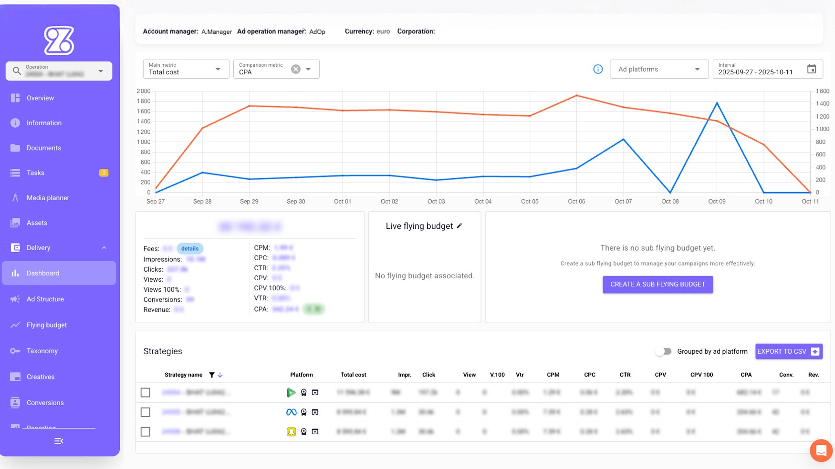The image size is (835, 469).
Task: Click the Assets image icon
Action: click(x=15, y=223)
